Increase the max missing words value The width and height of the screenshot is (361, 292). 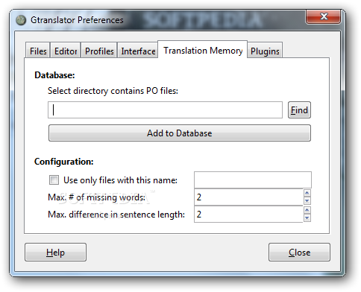[307, 193]
